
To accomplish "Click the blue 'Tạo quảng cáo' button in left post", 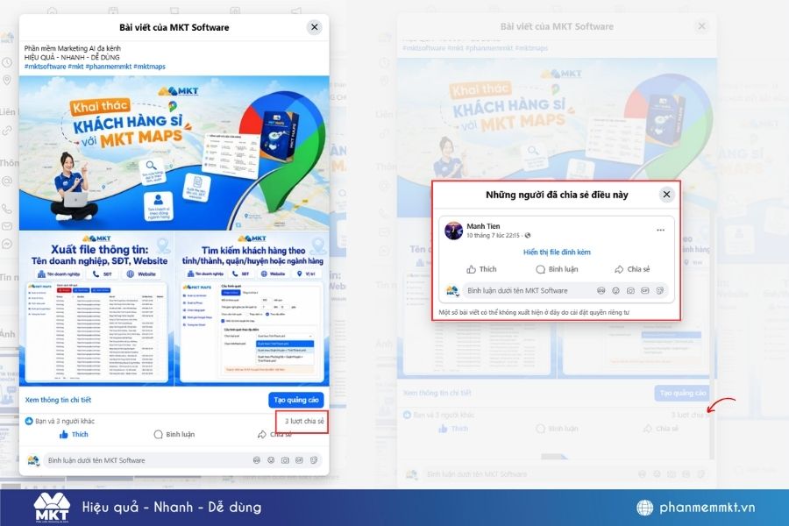I will (296, 400).
